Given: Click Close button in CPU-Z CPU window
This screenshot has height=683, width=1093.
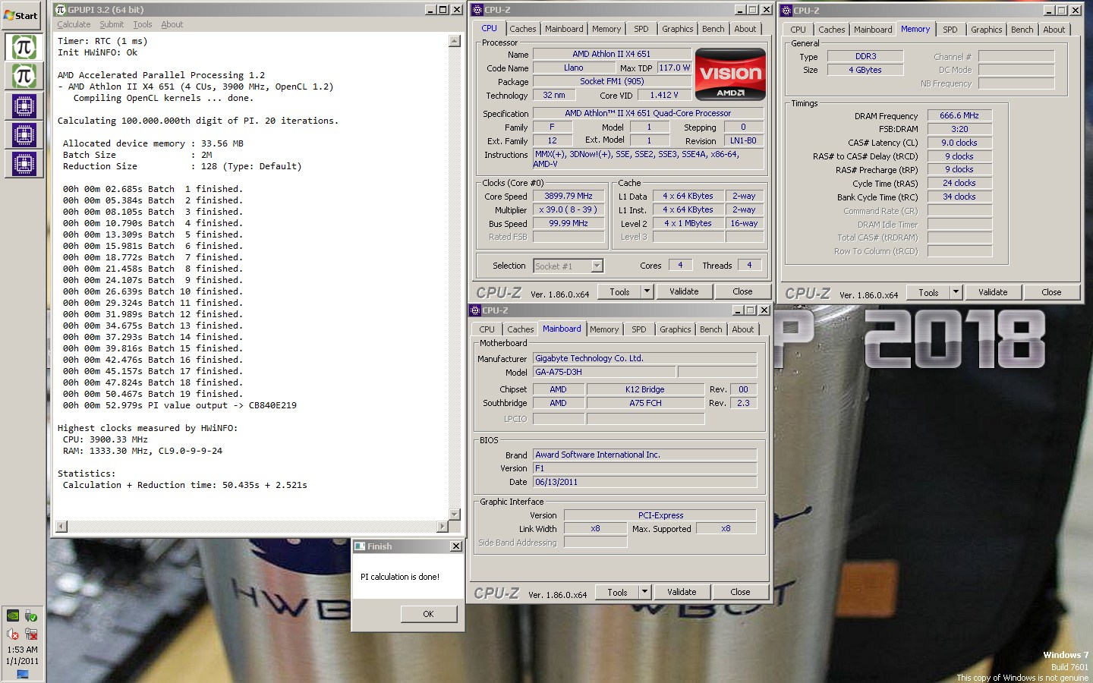Looking at the screenshot, I should (x=742, y=291).
